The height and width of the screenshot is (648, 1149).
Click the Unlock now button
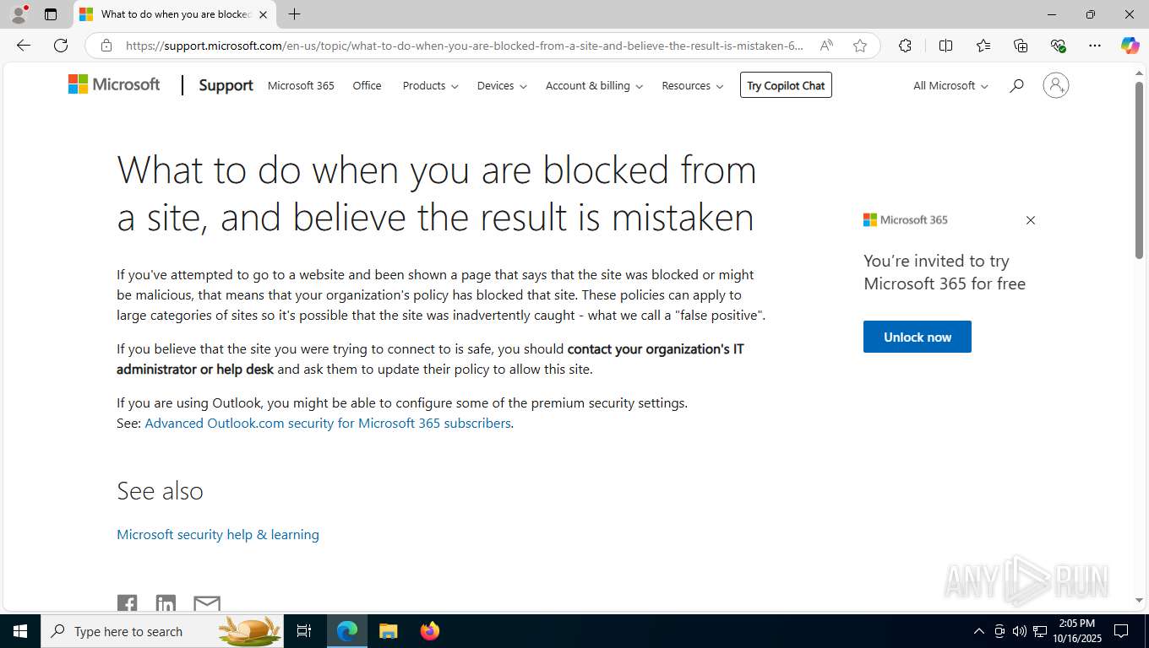(918, 337)
